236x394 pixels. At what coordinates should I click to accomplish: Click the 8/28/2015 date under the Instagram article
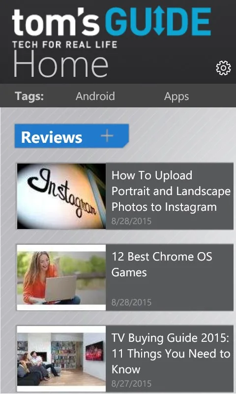[x=131, y=221]
